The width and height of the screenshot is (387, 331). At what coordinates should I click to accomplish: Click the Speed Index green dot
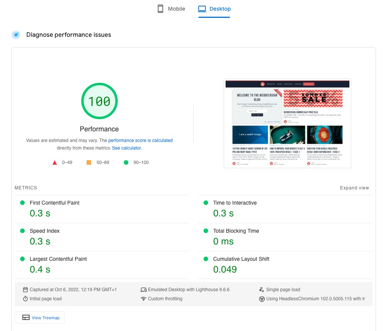pyautogui.click(x=22, y=231)
